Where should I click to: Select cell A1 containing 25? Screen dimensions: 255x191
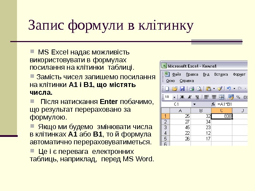[180, 116]
